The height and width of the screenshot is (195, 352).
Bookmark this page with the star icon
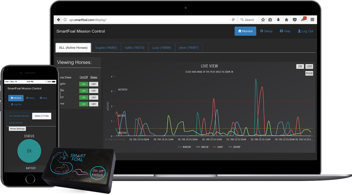(263, 20)
